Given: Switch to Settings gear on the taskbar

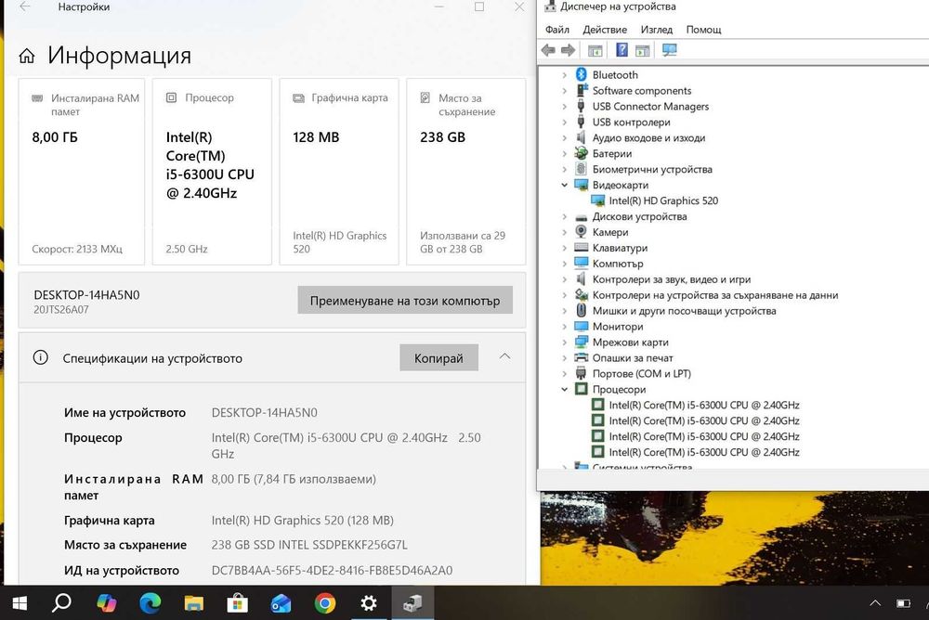Looking at the screenshot, I should (369, 603).
